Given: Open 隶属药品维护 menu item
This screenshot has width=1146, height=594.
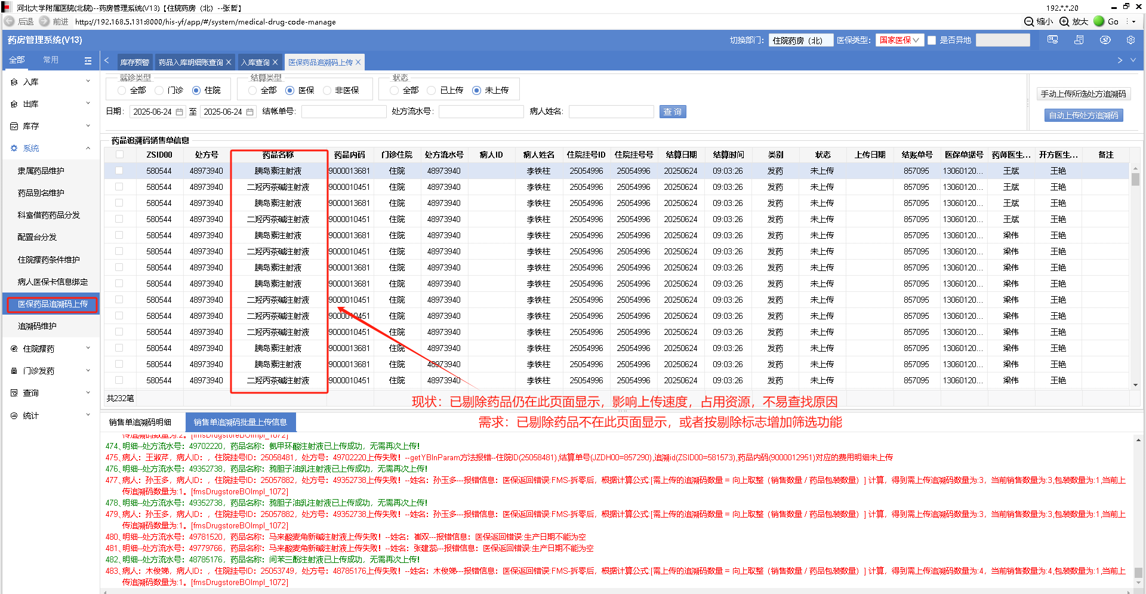Looking at the screenshot, I should click(41, 171).
